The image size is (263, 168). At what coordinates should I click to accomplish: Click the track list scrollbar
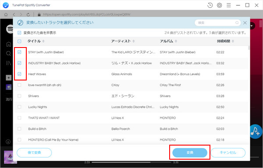(249, 47)
